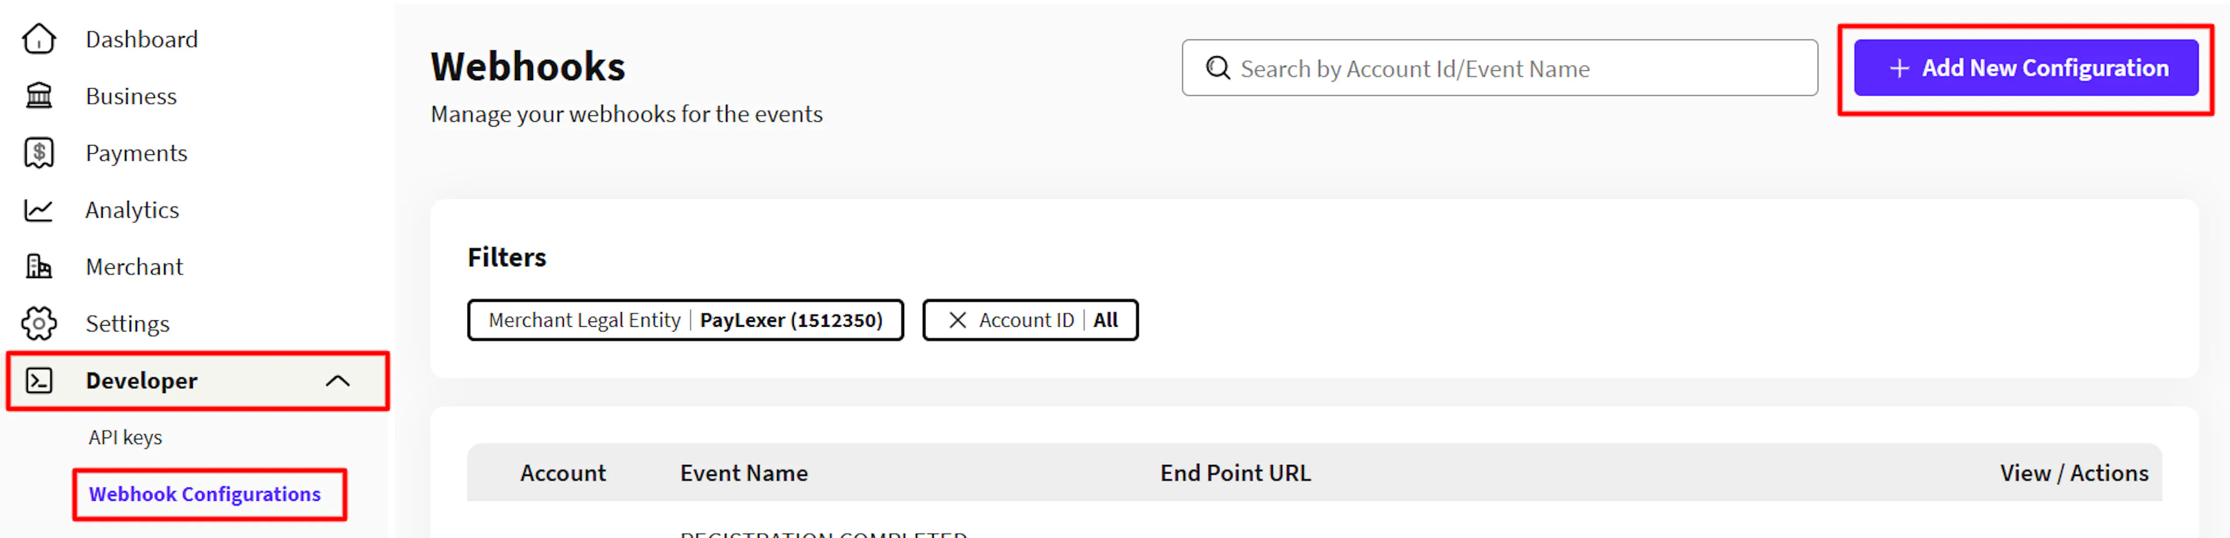Click the Developer terminal icon

[39, 381]
